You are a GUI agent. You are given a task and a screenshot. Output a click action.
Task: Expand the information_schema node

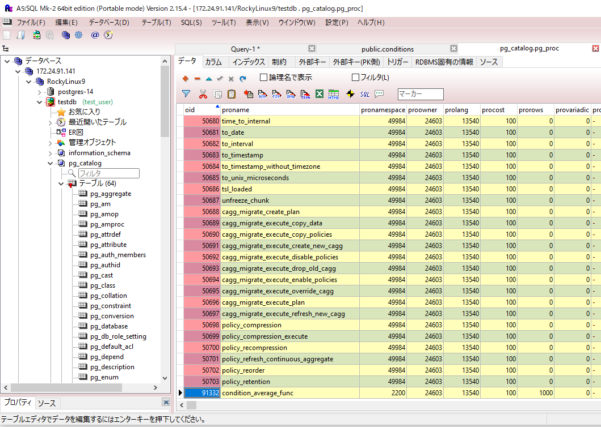[50, 153]
